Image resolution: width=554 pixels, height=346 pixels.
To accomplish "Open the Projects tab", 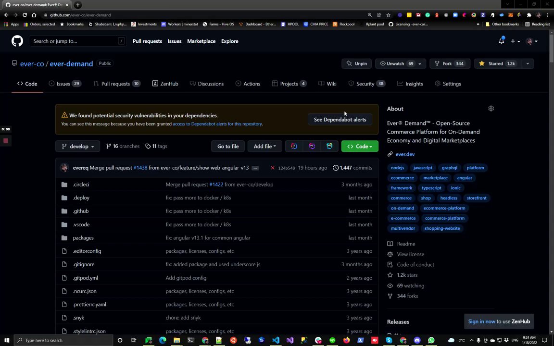I will coord(289,84).
